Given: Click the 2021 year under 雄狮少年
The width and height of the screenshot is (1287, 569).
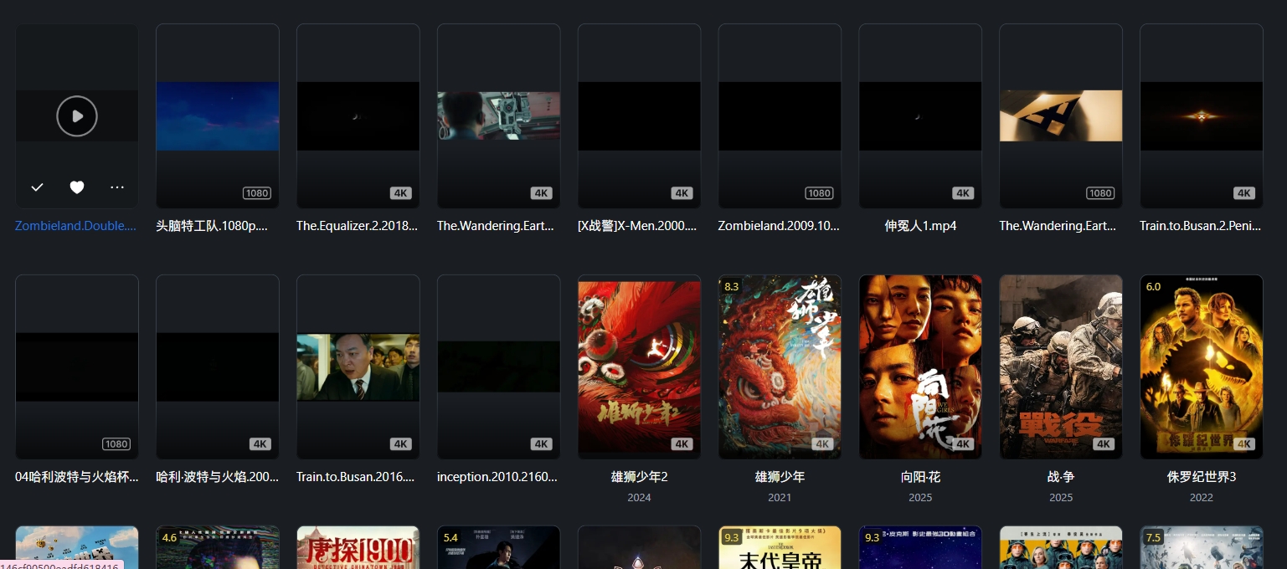Looking at the screenshot, I should pyautogui.click(x=780, y=498).
